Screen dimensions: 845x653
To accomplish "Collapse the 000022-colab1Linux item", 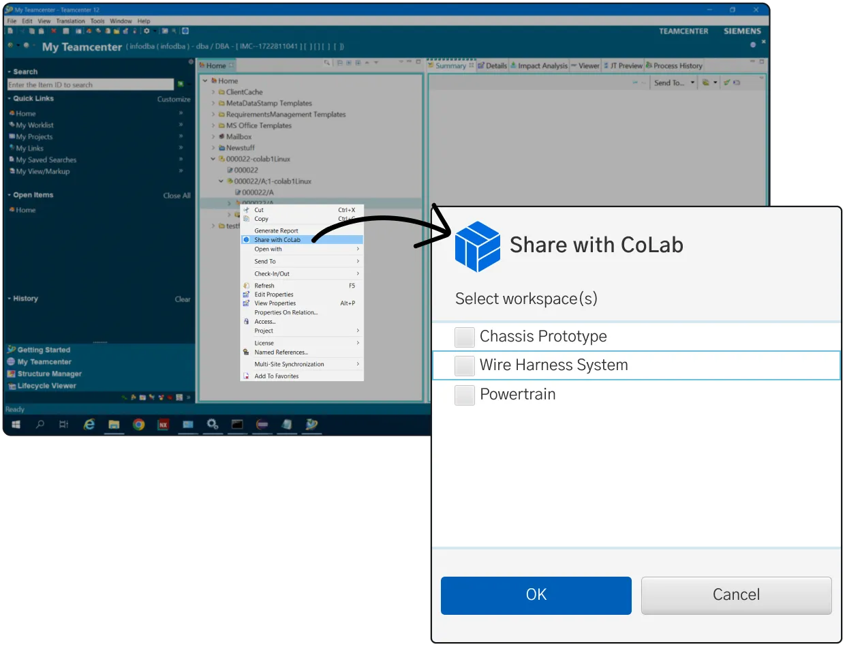I will tap(213, 160).
